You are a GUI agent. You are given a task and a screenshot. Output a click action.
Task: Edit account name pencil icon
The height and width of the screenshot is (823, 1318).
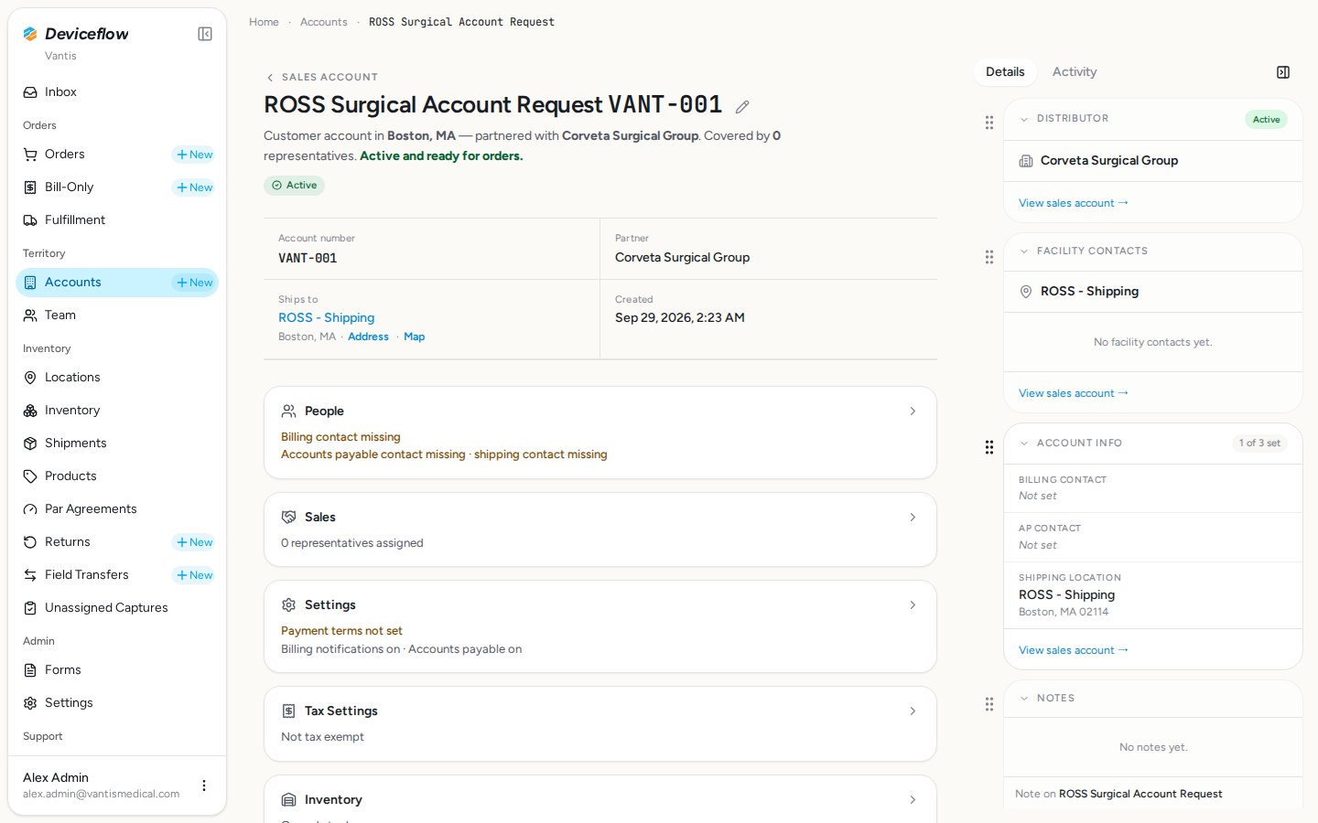(742, 107)
